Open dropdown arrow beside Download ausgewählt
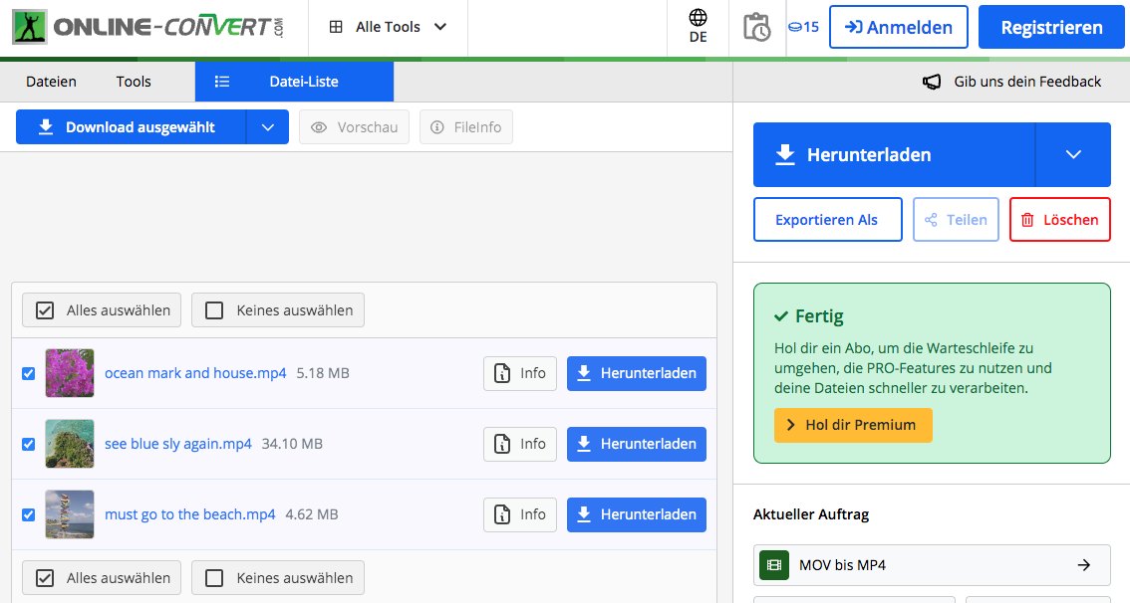Viewport: 1130px width, 603px height. click(267, 127)
